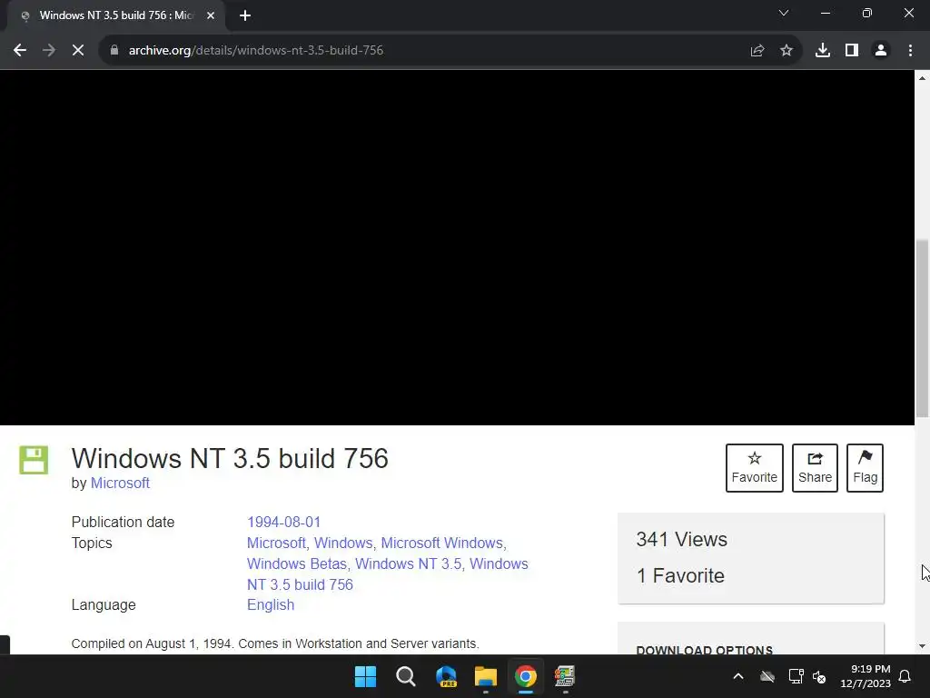Stop loading the page
The image size is (930, 698).
(x=78, y=51)
